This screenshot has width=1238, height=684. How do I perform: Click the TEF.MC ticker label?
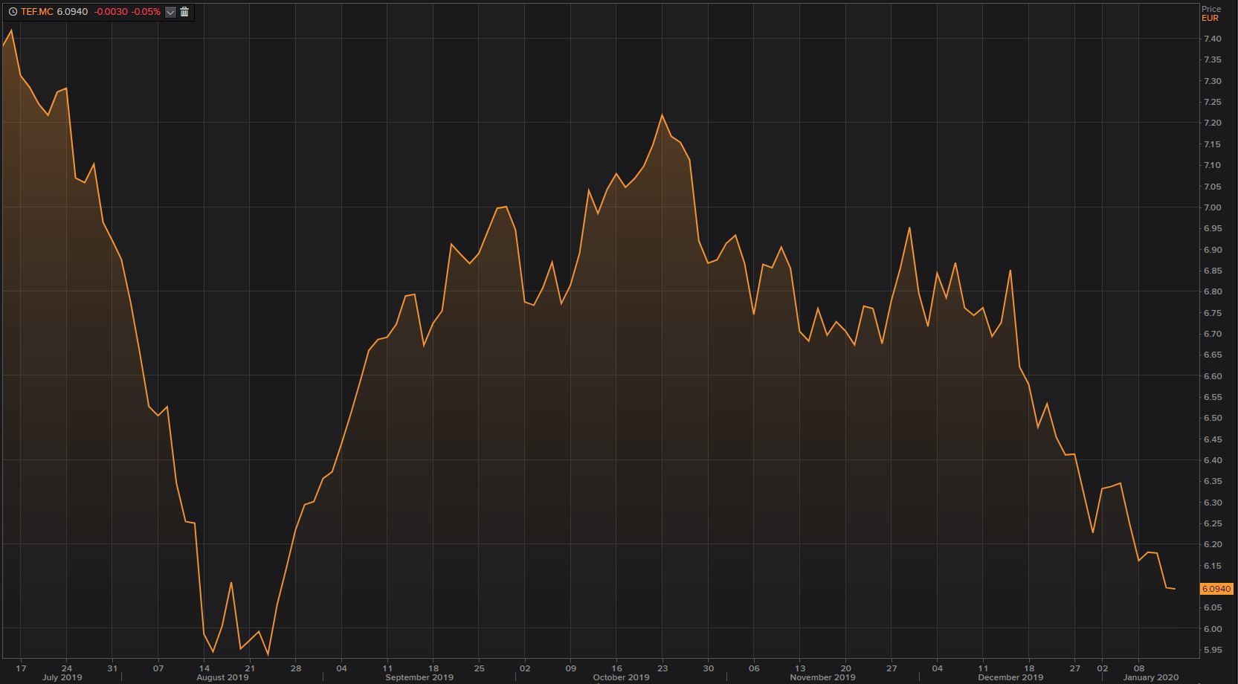[37, 12]
